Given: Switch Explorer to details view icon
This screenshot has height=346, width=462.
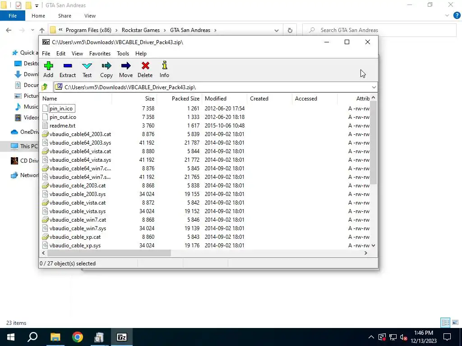Looking at the screenshot, I should tap(445, 323).
